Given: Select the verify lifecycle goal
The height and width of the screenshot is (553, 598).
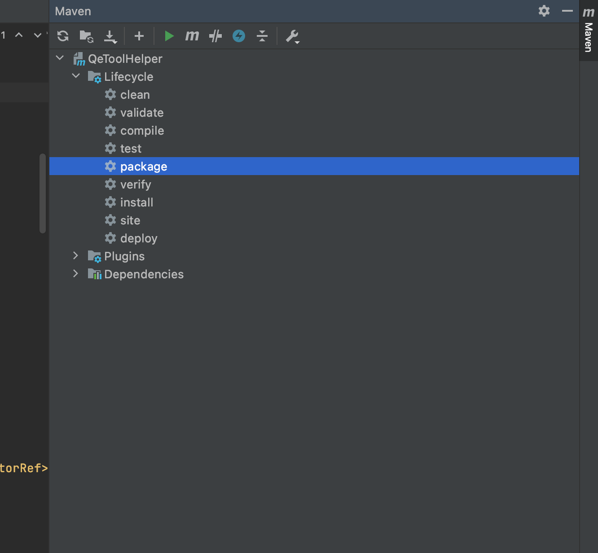Looking at the screenshot, I should pos(314,184).
